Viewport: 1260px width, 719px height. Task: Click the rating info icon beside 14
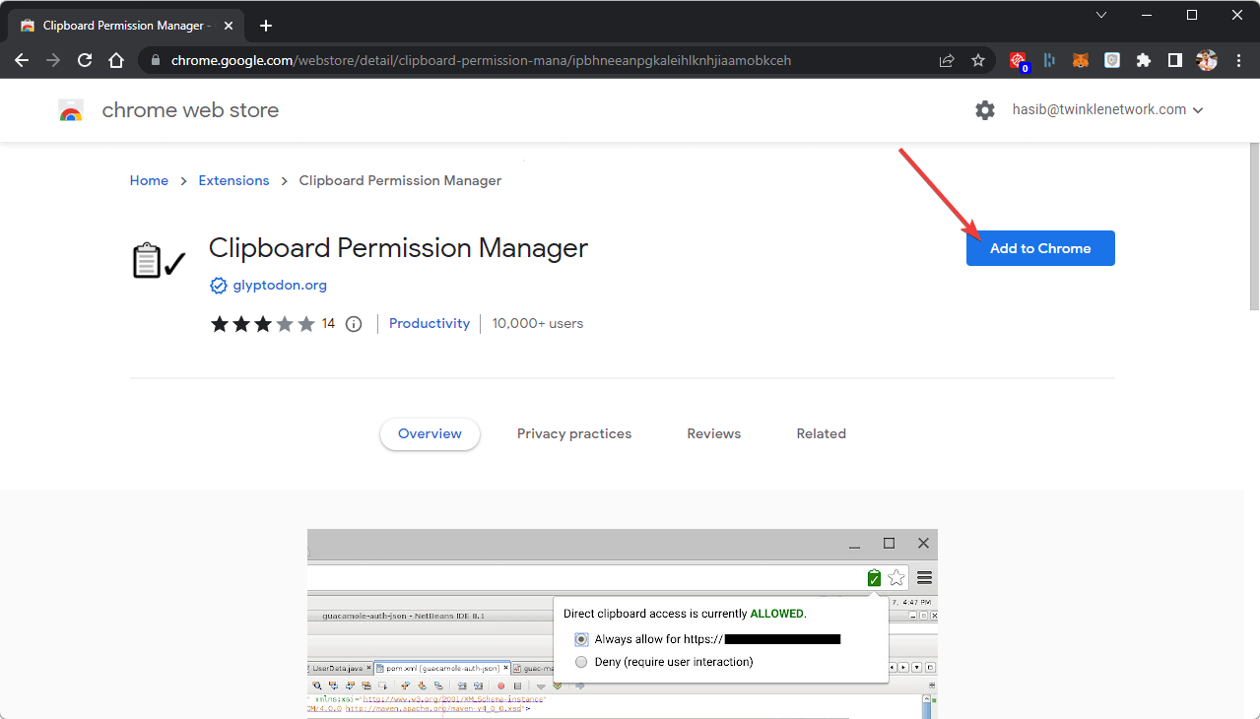(355, 324)
